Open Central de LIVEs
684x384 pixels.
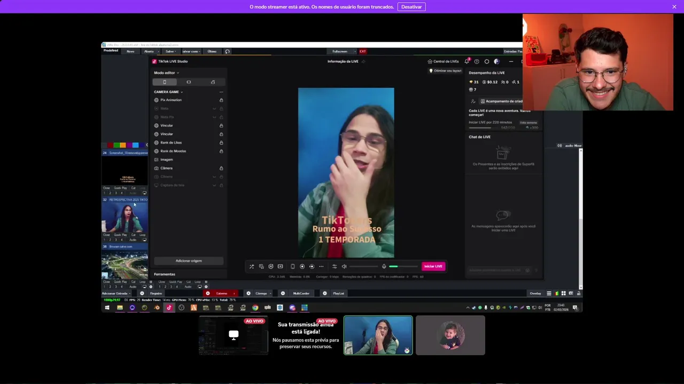point(443,61)
